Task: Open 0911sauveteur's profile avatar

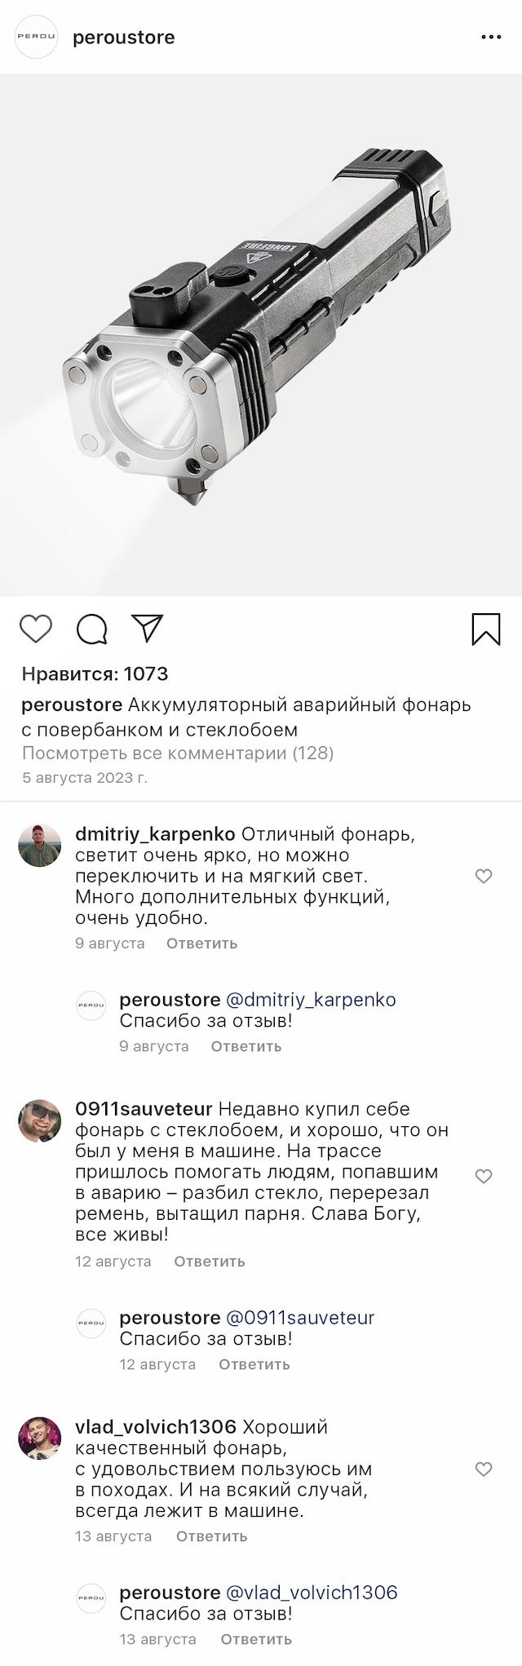Action: [40, 1120]
